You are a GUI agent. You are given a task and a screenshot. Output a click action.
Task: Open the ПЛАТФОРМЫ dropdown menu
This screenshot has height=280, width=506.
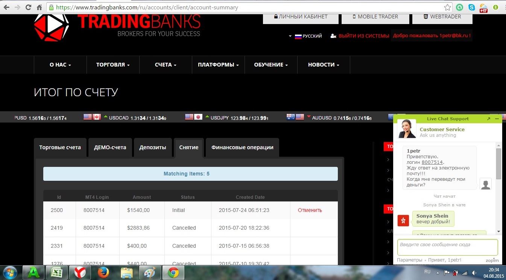(218, 65)
